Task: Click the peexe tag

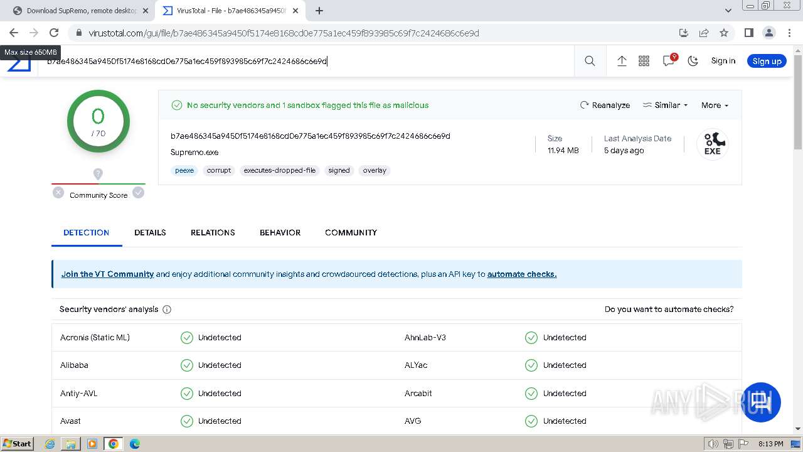Action: click(184, 170)
